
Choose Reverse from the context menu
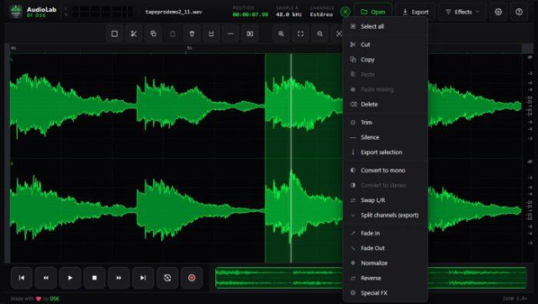[385, 278]
